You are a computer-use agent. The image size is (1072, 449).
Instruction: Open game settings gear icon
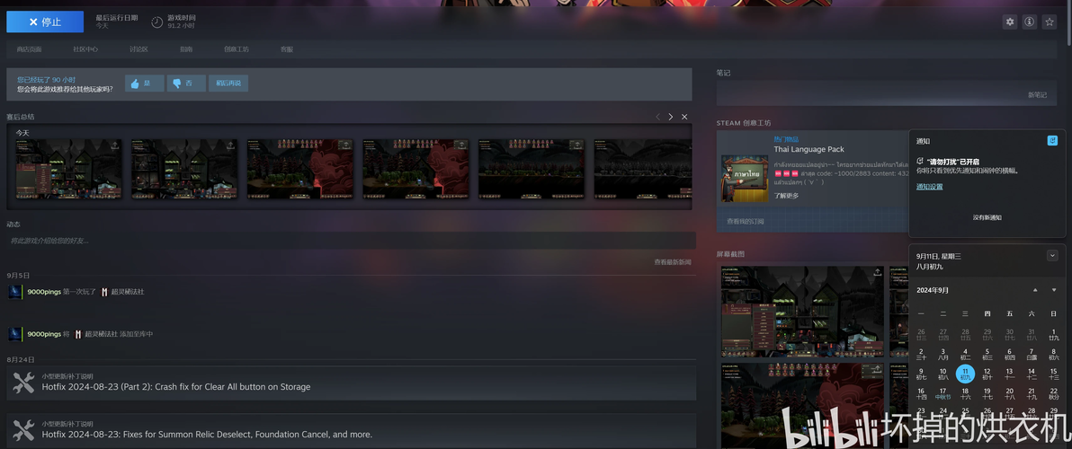pyautogui.click(x=1010, y=22)
